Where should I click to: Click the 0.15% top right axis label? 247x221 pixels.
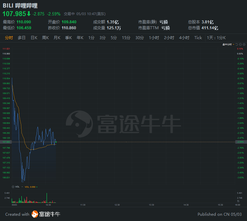click(x=240, y=49)
